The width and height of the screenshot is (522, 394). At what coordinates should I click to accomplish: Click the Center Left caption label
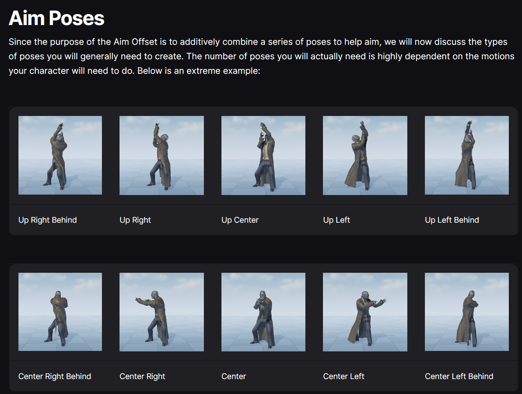344,376
